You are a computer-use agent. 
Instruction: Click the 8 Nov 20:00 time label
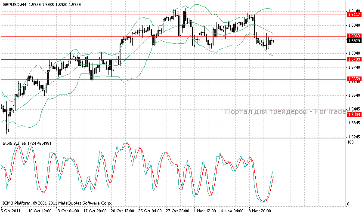(260, 211)
